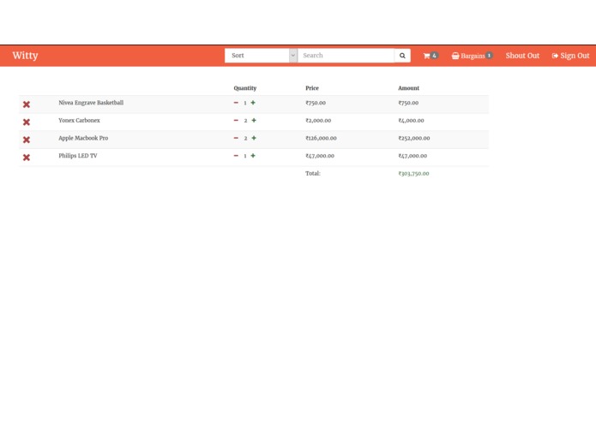Select the Apple Macbook Pro name
Image resolution: width=596 pixels, height=423 pixels.
83,138
